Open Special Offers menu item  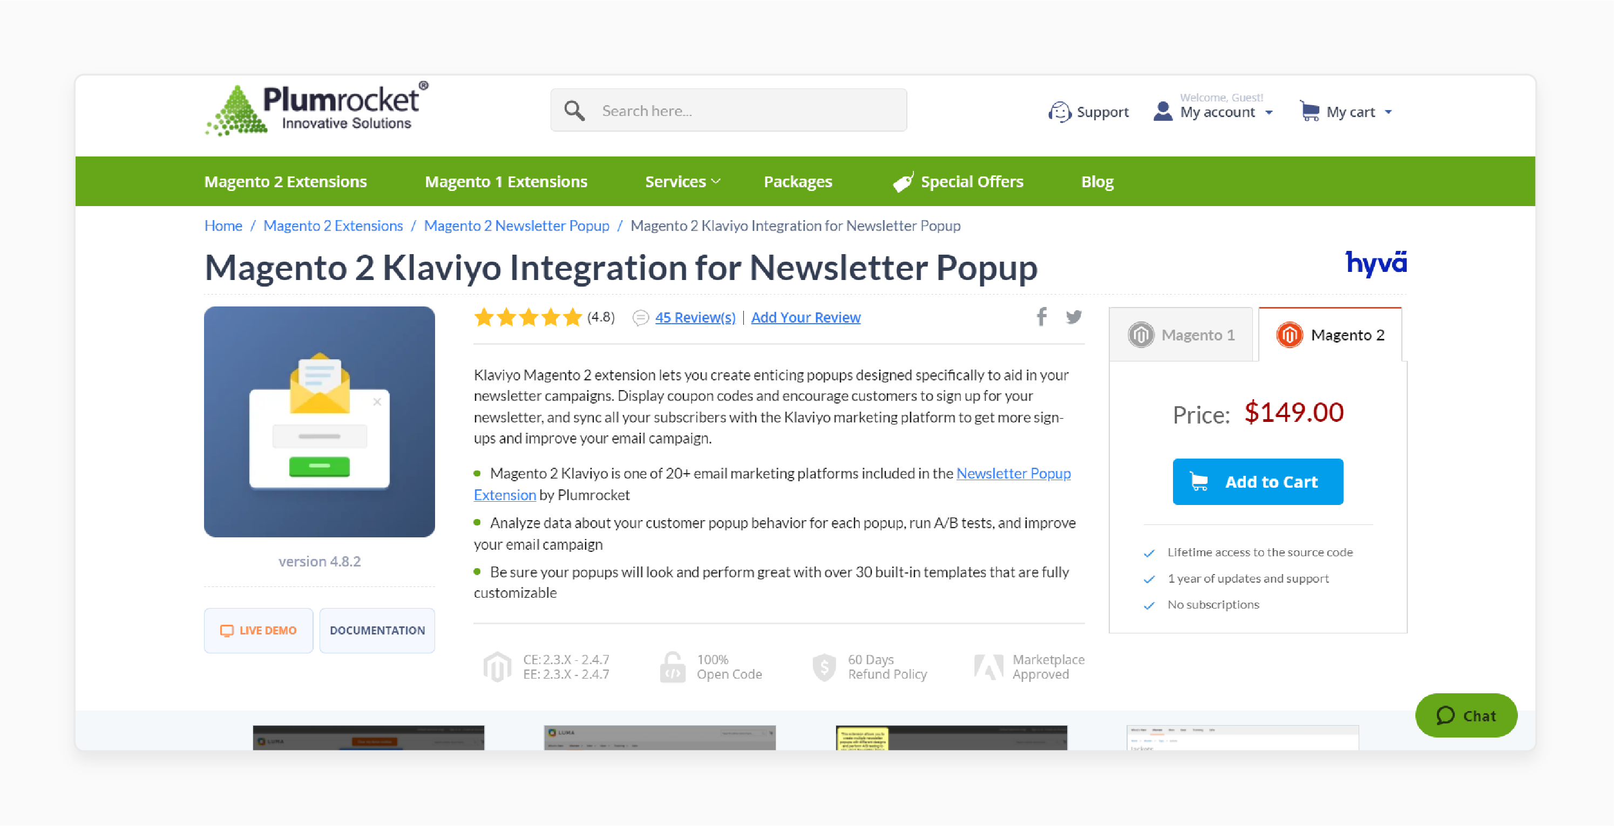pyautogui.click(x=958, y=182)
